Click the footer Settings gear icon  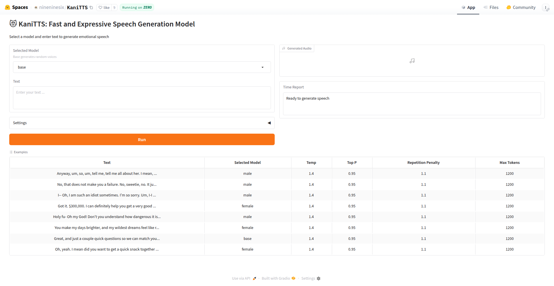319,279
